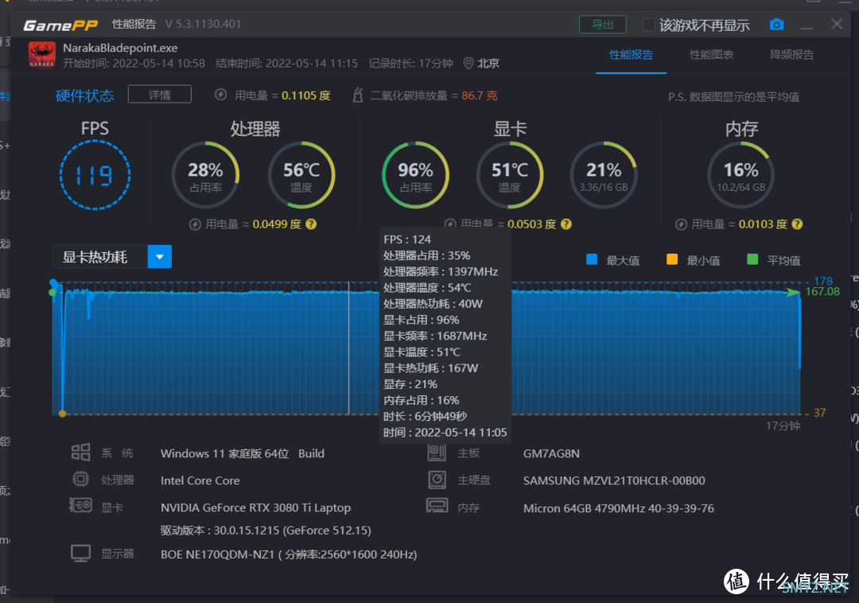
Task: Click the GPU 96% usage gauge
Action: 415,175
